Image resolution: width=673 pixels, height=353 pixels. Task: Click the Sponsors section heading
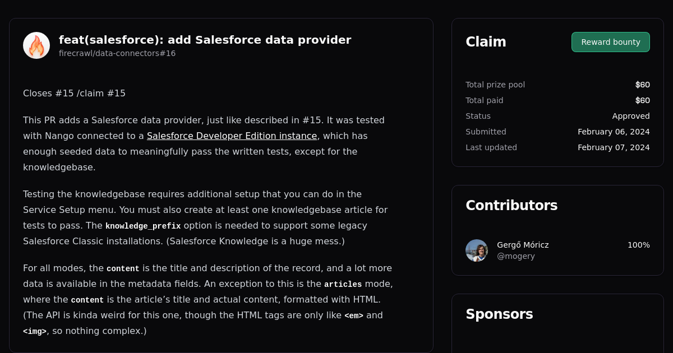tap(499, 314)
